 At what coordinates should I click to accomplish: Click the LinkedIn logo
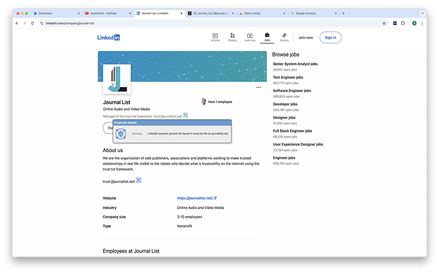pyautogui.click(x=108, y=38)
